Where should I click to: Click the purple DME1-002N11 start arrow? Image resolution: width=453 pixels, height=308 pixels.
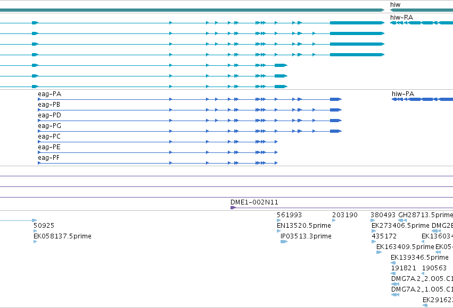click(x=233, y=208)
